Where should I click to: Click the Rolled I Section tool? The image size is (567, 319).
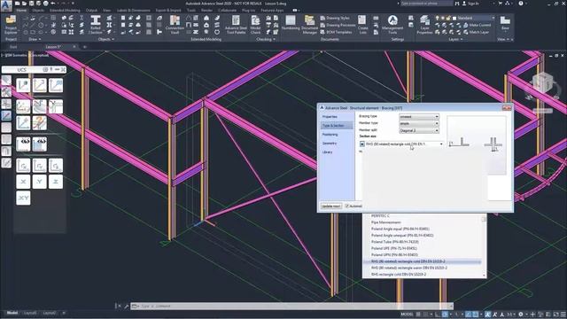pos(96,24)
